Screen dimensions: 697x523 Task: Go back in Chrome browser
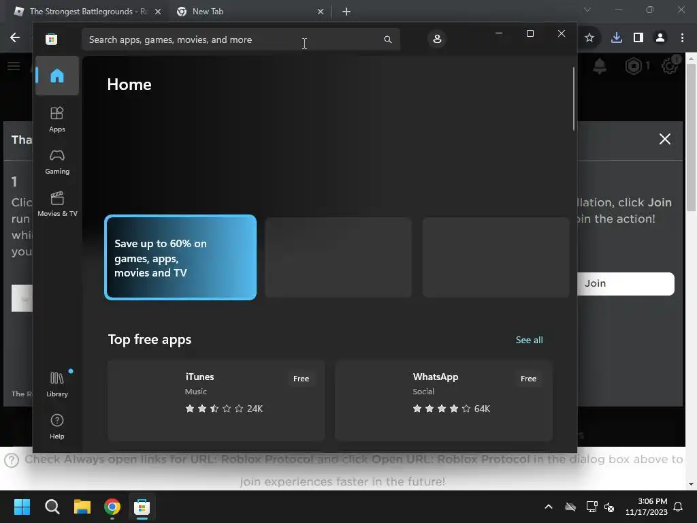pyautogui.click(x=15, y=38)
